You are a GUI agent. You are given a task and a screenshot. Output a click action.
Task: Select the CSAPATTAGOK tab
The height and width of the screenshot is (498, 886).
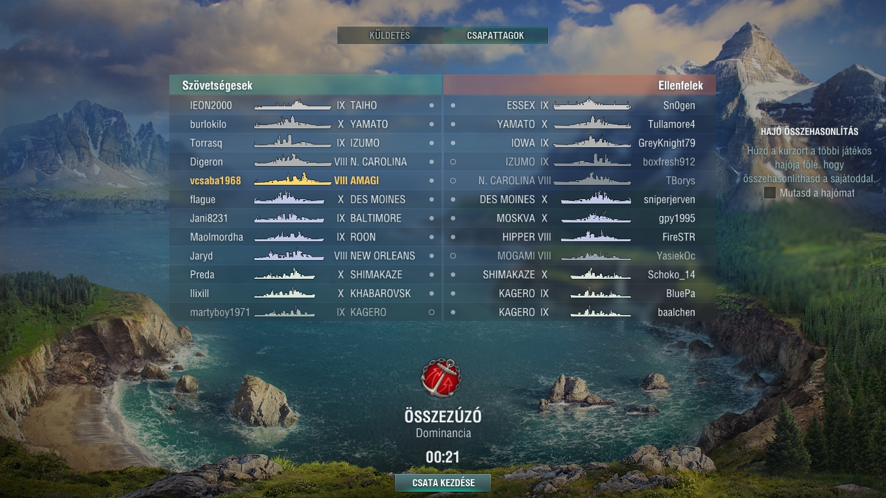pos(496,36)
